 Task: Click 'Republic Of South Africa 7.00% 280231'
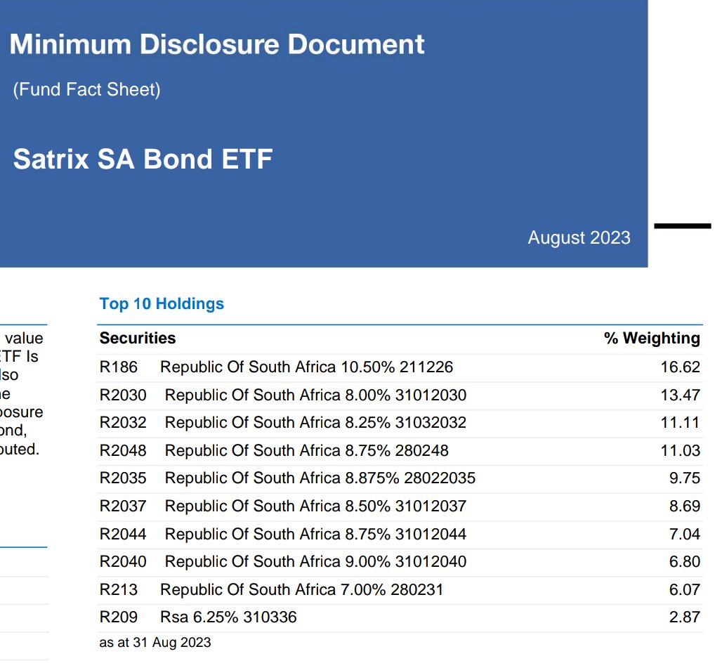click(x=301, y=590)
